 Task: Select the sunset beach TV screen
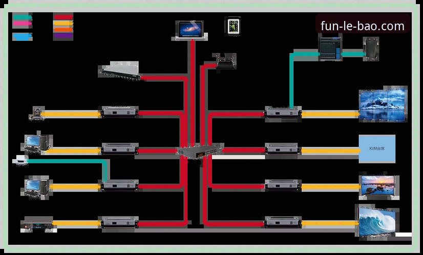379,186
